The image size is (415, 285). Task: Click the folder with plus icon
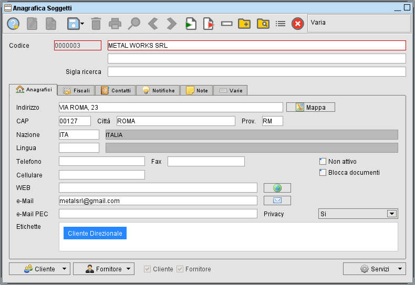click(244, 24)
